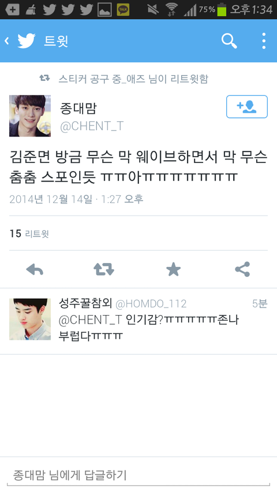277x493 pixels.
Task: Follow 종대맘 with the add-user button
Action: [x=247, y=106]
